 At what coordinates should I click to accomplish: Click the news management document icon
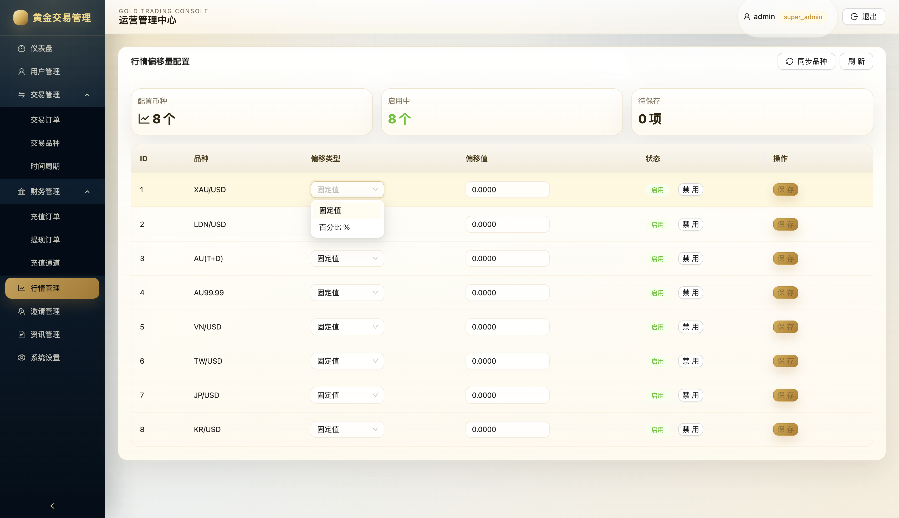(x=21, y=334)
